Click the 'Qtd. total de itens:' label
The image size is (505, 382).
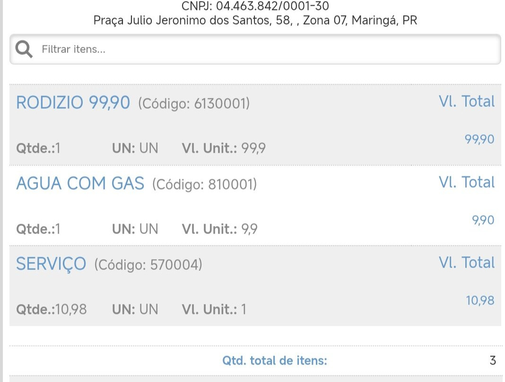[274, 361]
